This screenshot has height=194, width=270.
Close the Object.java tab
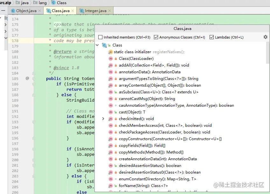click(40, 11)
